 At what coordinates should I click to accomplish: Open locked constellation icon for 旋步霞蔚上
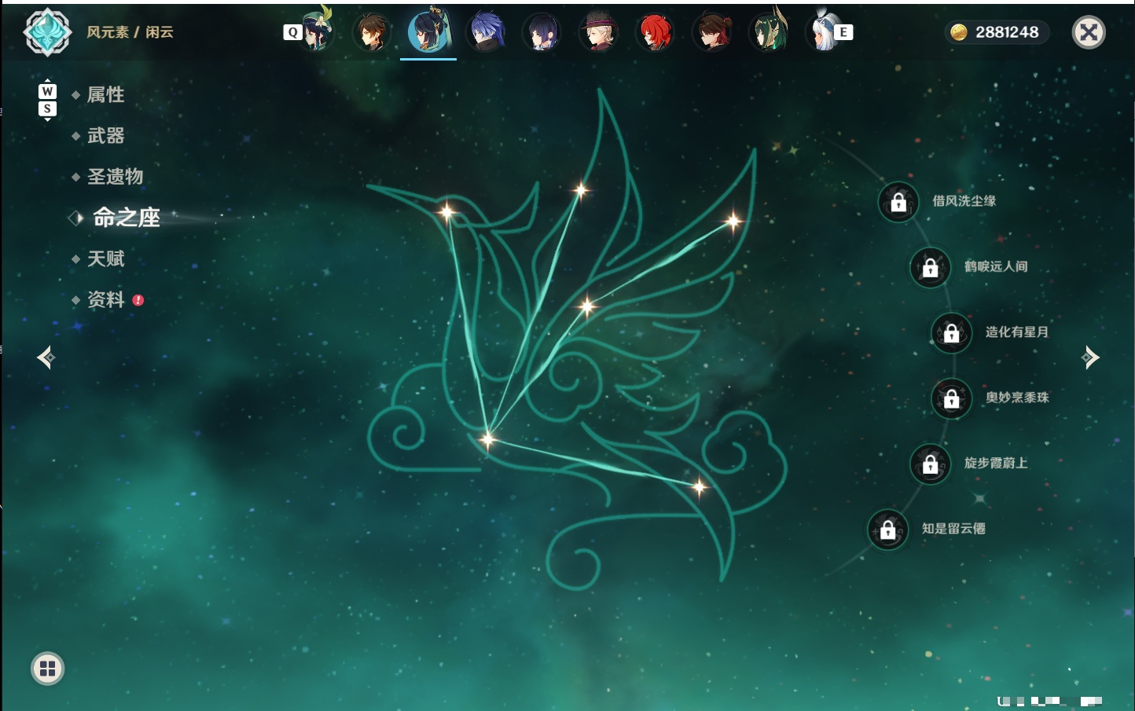click(x=931, y=464)
